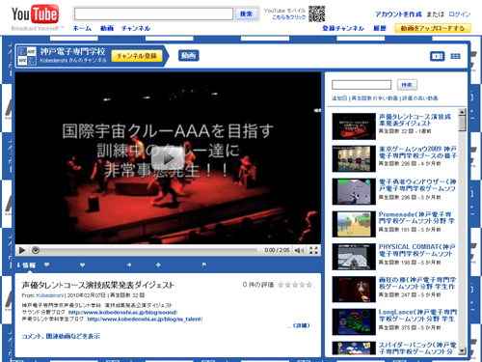This screenshot has height=362, width=482.
Task: Click the Promenade video title link
Action: tap(416, 217)
